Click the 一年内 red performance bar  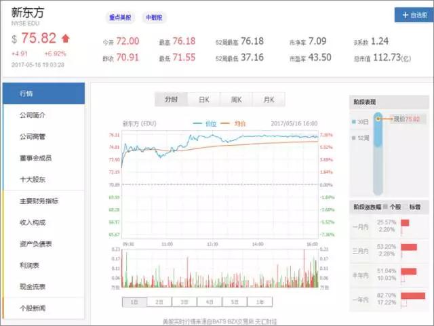(x=413, y=296)
